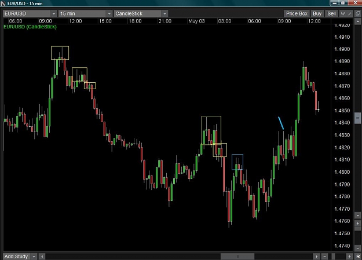
Task: Click the Add Study button
Action: coord(16,257)
